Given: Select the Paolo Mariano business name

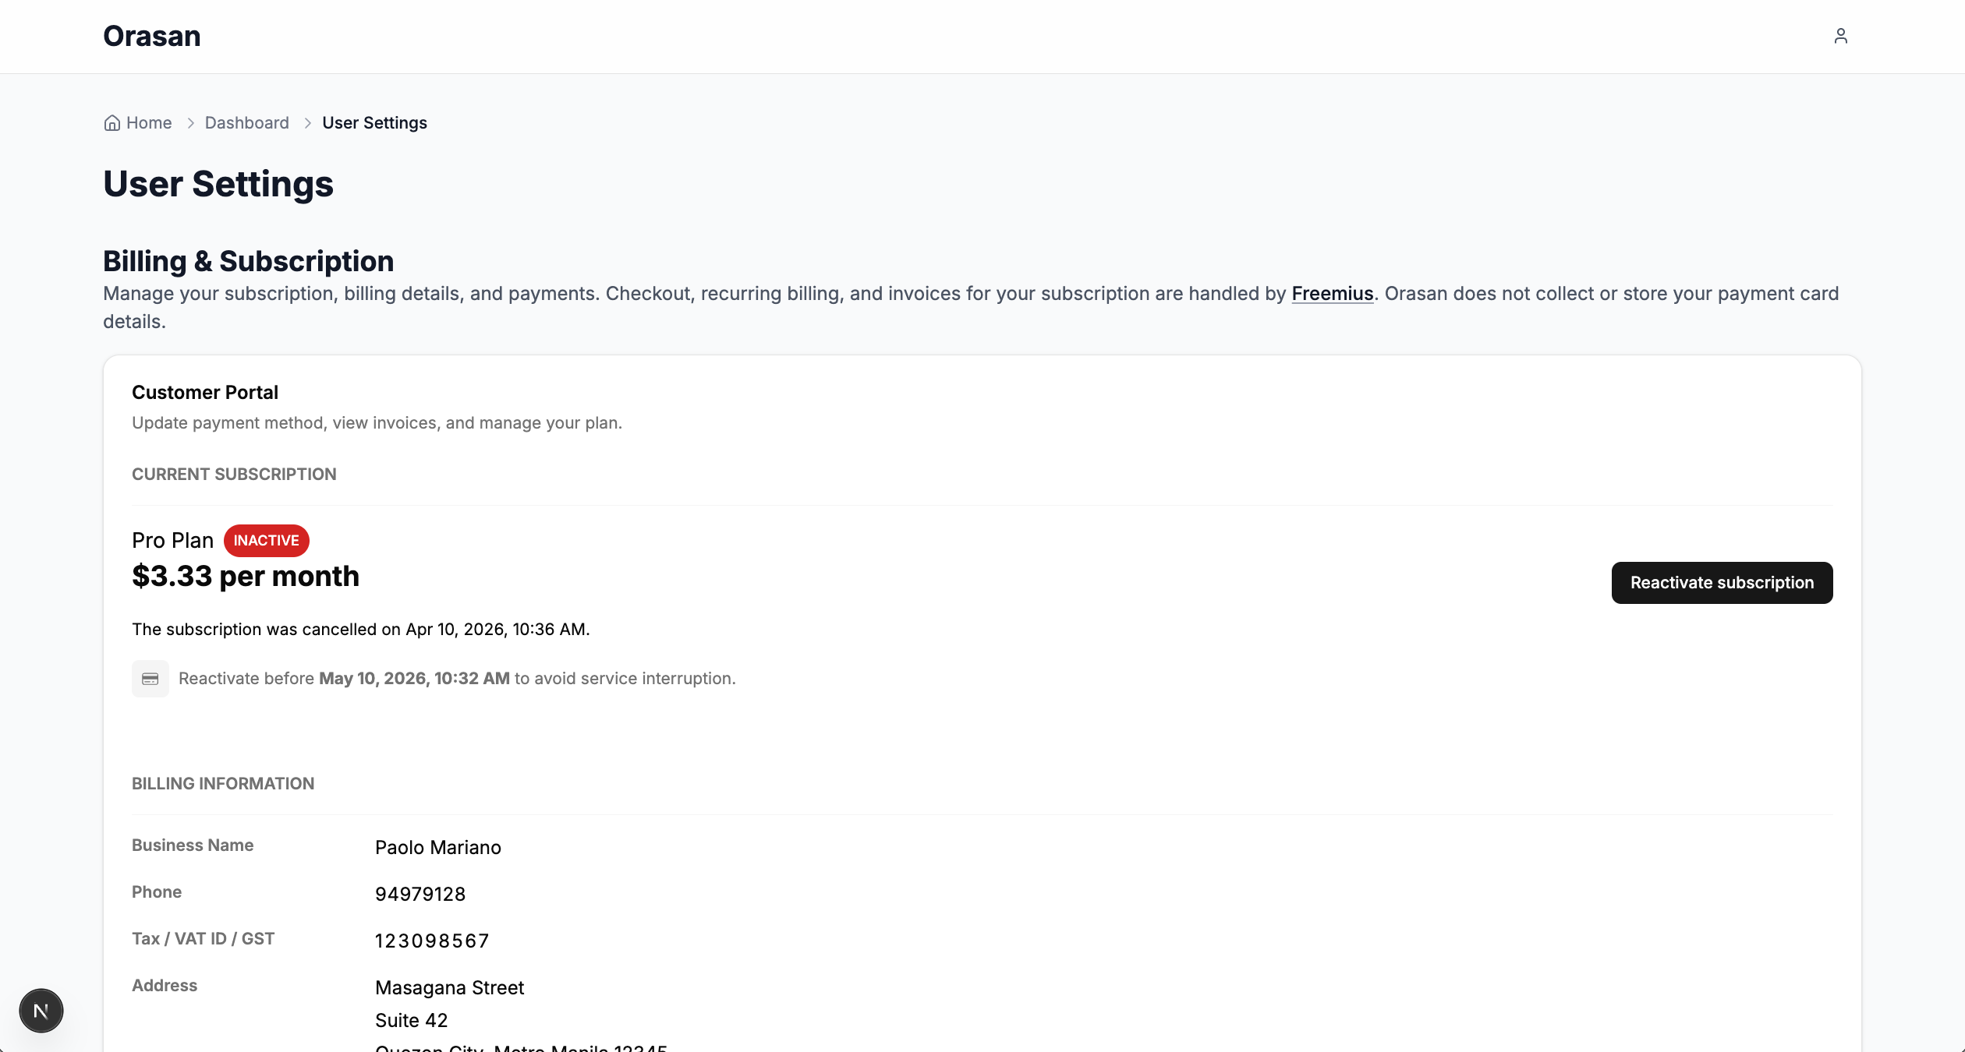Looking at the screenshot, I should 438,848.
